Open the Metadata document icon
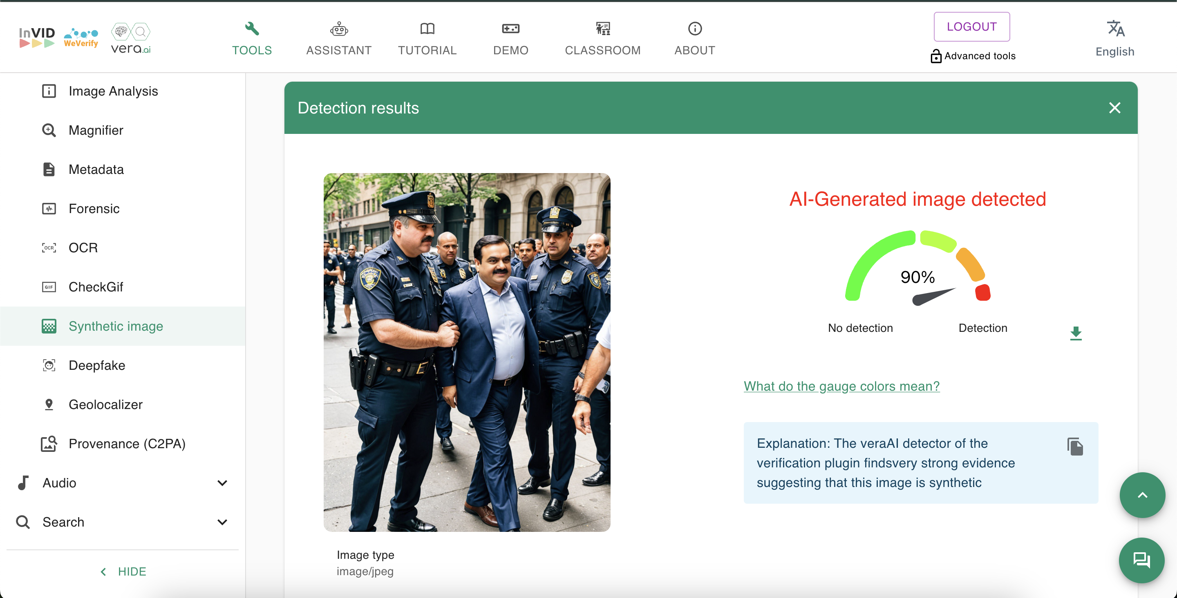This screenshot has height=598, width=1177. pyautogui.click(x=49, y=169)
